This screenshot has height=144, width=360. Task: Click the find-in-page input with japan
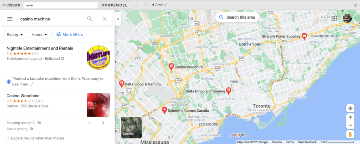coord(60,5)
